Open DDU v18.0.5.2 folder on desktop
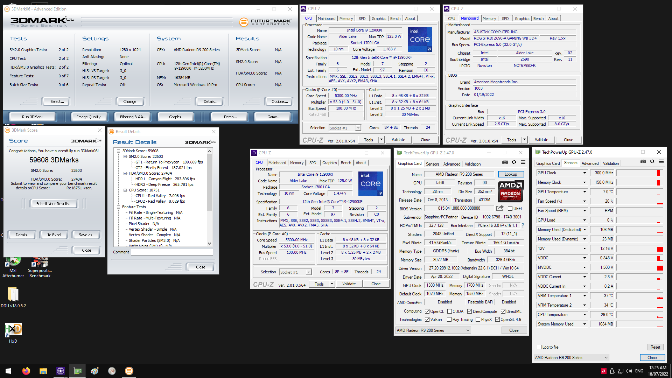 (x=13, y=297)
